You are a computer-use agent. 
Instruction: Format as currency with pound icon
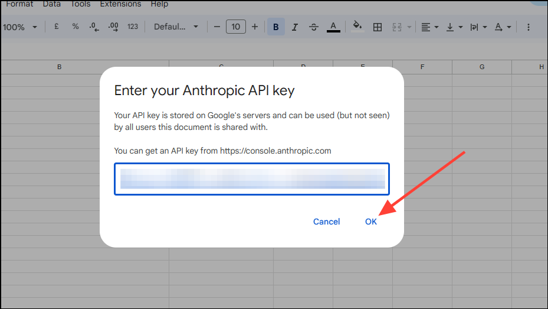56,27
